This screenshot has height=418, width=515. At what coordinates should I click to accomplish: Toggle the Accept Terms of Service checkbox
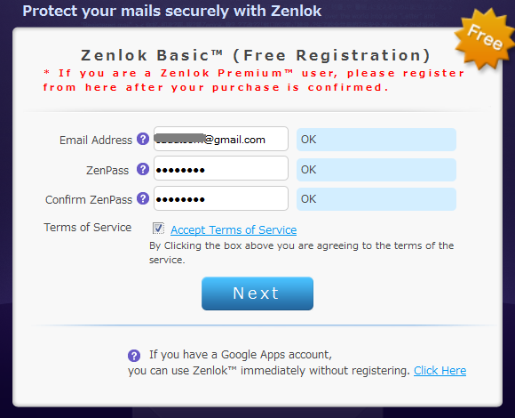point(158,229)
